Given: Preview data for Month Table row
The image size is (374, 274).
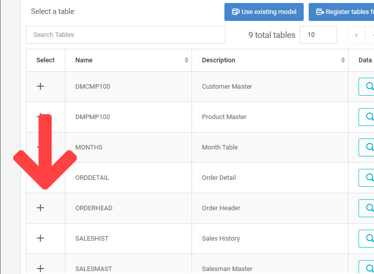Looking at the screenshot, I should pyautogui.click(x=367, y=147).
